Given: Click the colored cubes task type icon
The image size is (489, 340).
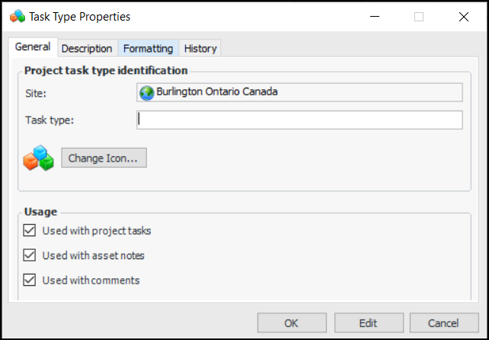Looking at the screenshot, I should (38, 158).
